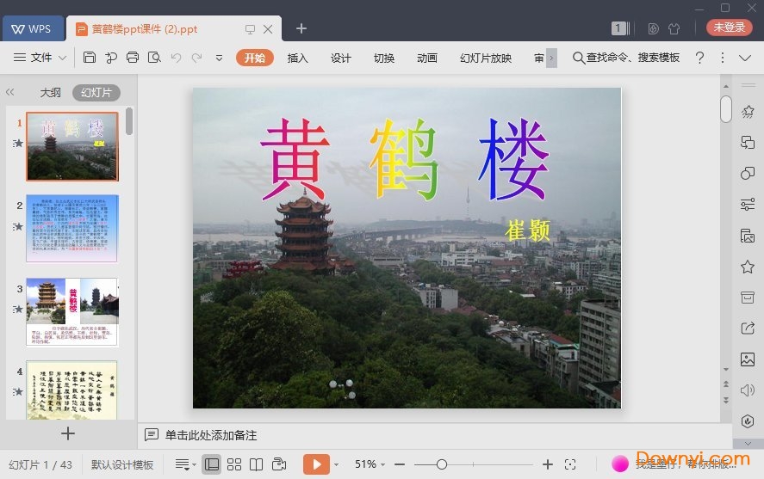Image resolution: width=764 pixels, height=479 pixels.
Task: Go to the 切换 tab
Action: (384, 58)
